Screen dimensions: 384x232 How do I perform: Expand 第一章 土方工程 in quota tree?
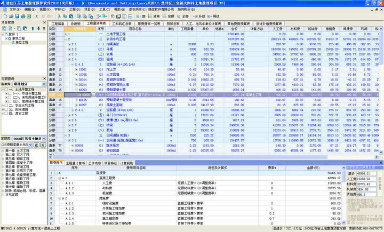[3, 151]
